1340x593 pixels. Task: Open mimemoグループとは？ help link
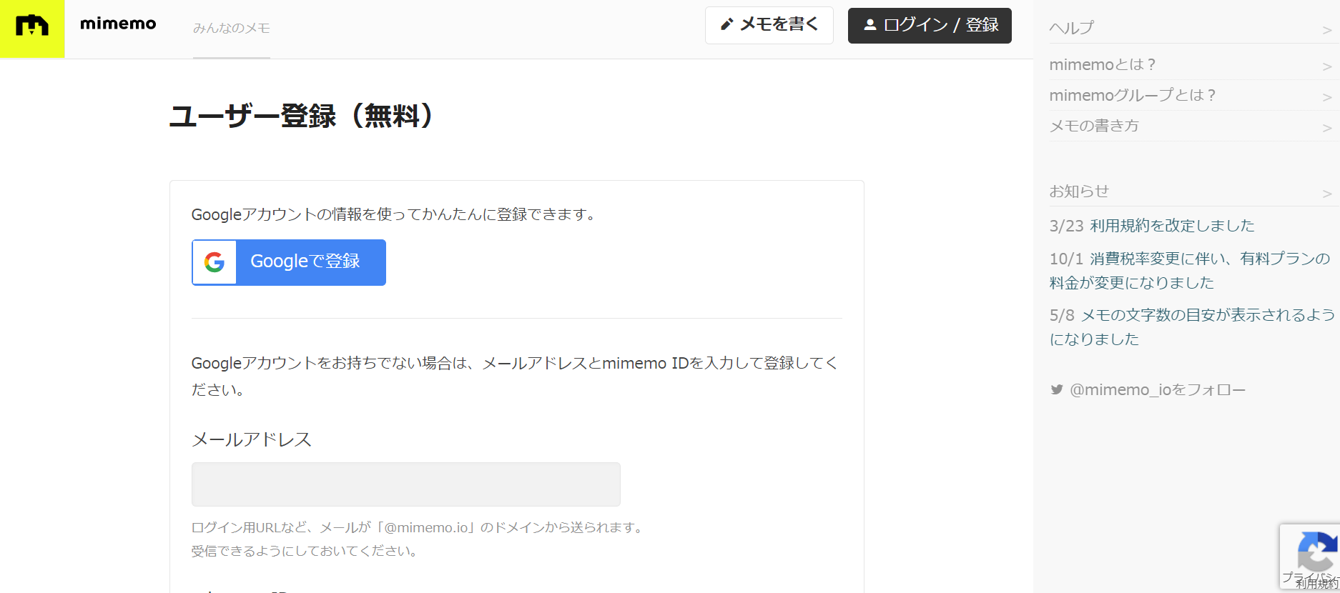[x=1132, y=95]
